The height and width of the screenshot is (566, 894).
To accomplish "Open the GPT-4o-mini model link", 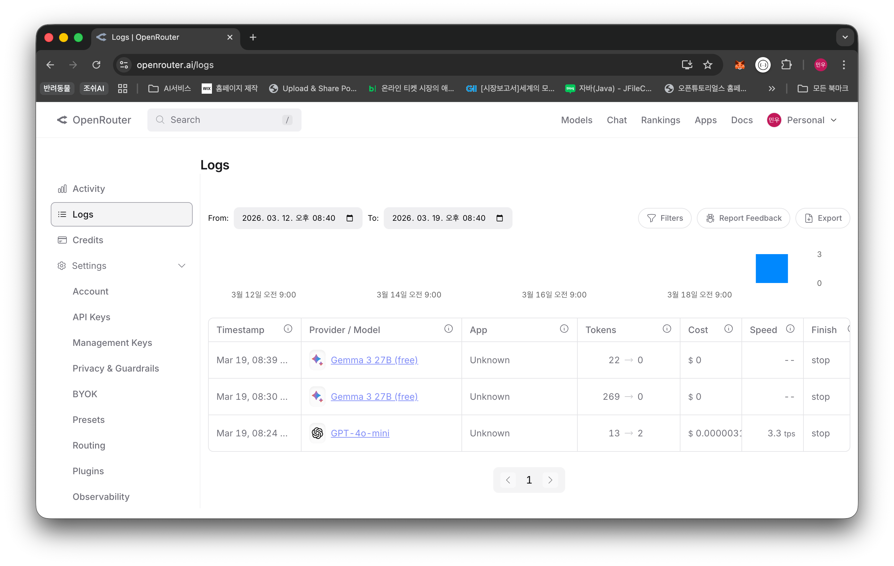I will click(360, 433).
